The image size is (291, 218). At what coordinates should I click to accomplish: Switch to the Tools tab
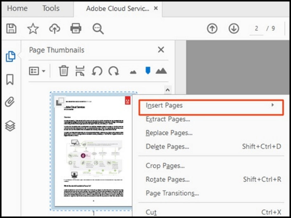(x=50, y=9)
